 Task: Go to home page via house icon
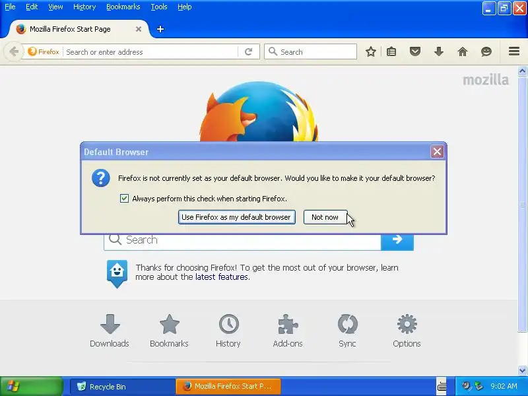pos(463,51)
